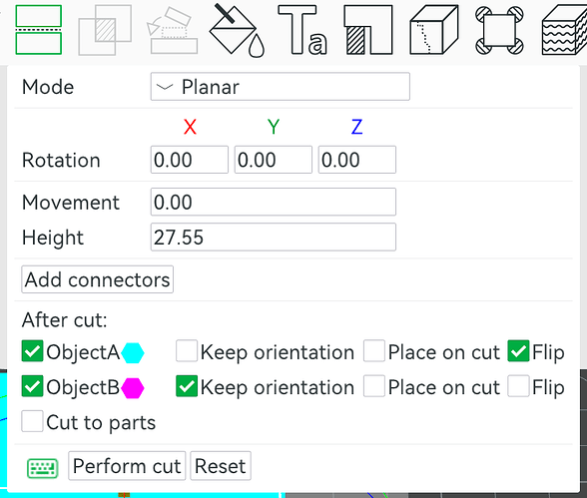This screenshot has width=587, height=498.
Task: Open the Mode dropdown showing Planar
Action: coord(280,87)
